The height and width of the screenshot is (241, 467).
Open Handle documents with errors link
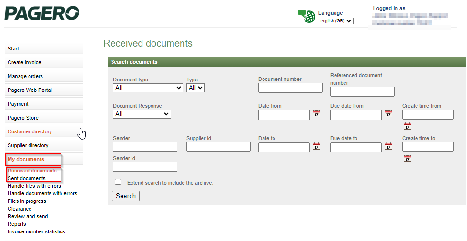coord(42,193)
